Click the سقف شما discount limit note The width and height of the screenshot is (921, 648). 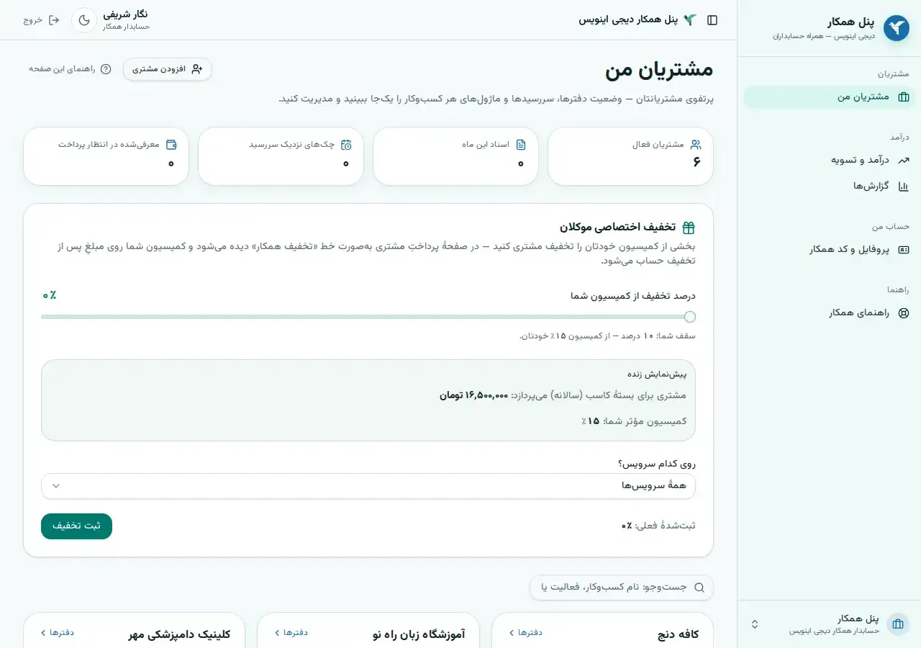click(607, 336)
